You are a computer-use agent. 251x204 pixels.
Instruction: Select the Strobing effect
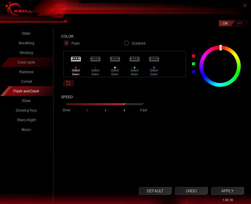pos(26,52)
